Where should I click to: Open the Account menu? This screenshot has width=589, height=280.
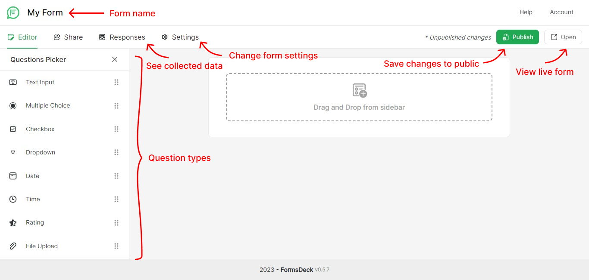click(561, 12)
